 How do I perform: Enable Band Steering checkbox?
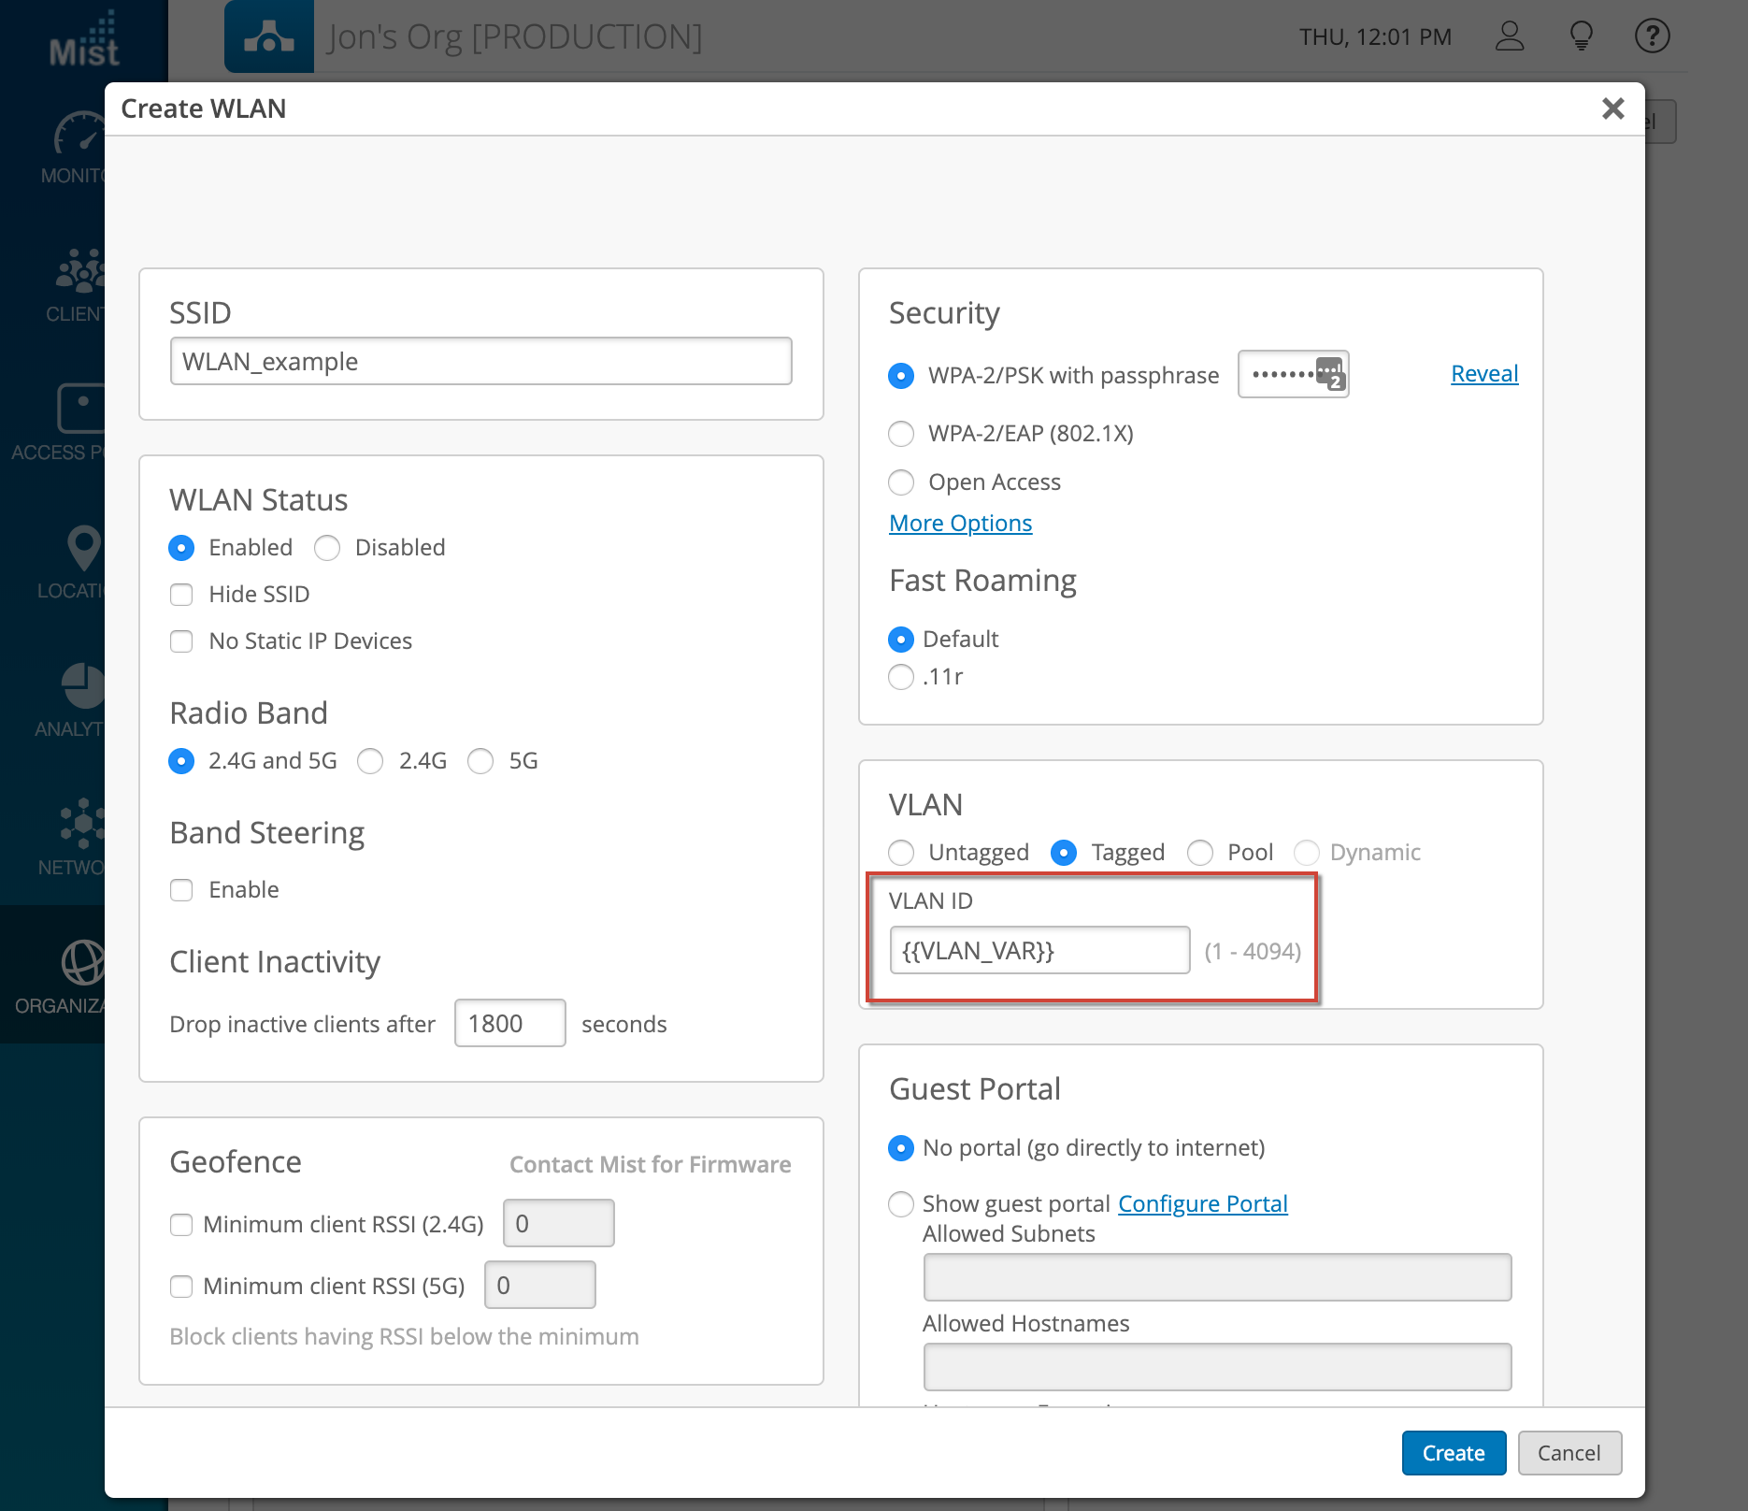coord(181,890)
